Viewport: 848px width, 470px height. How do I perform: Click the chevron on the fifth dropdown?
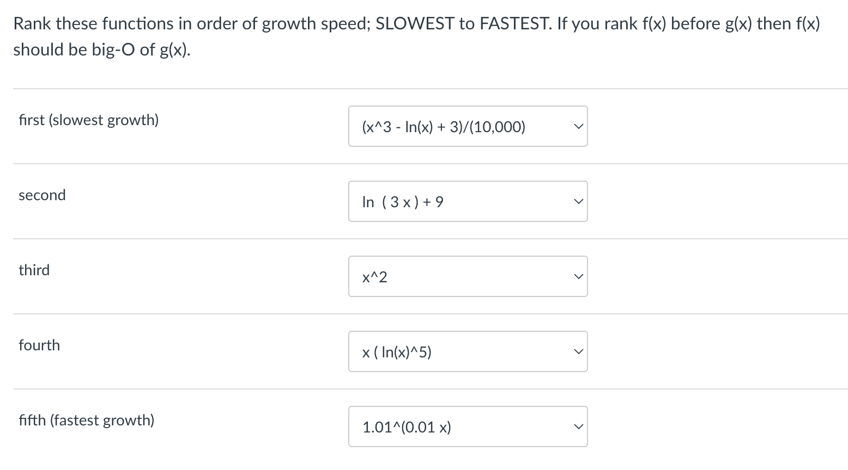578,426
